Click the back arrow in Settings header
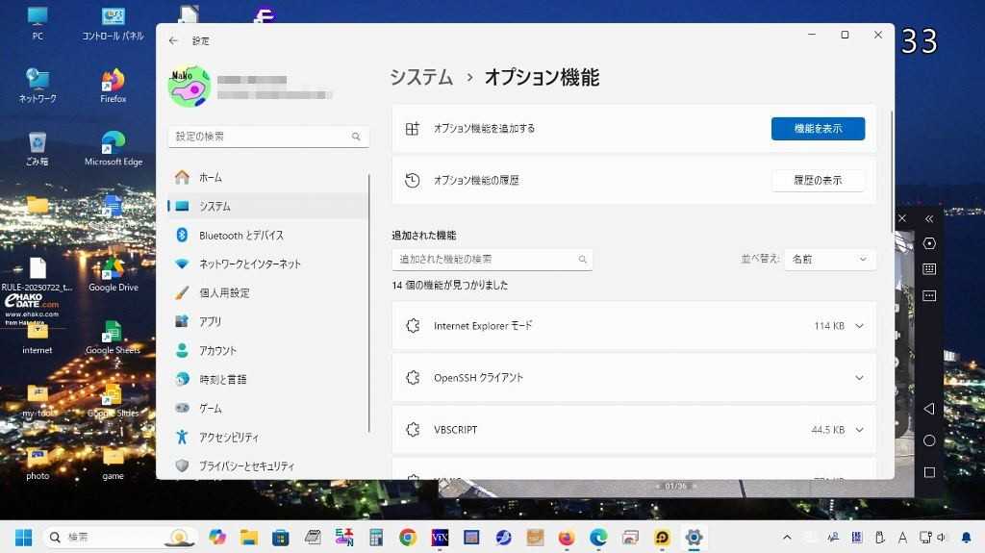 tap(173, 41)
